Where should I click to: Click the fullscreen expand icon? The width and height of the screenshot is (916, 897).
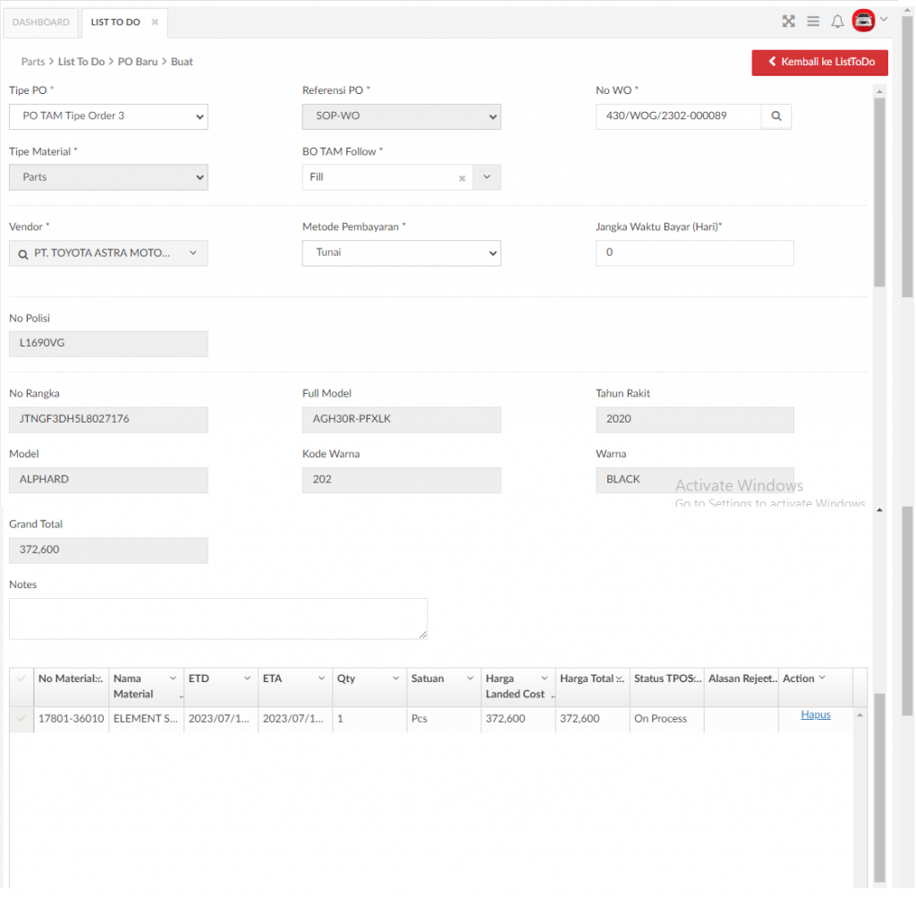tap(789, 21)
